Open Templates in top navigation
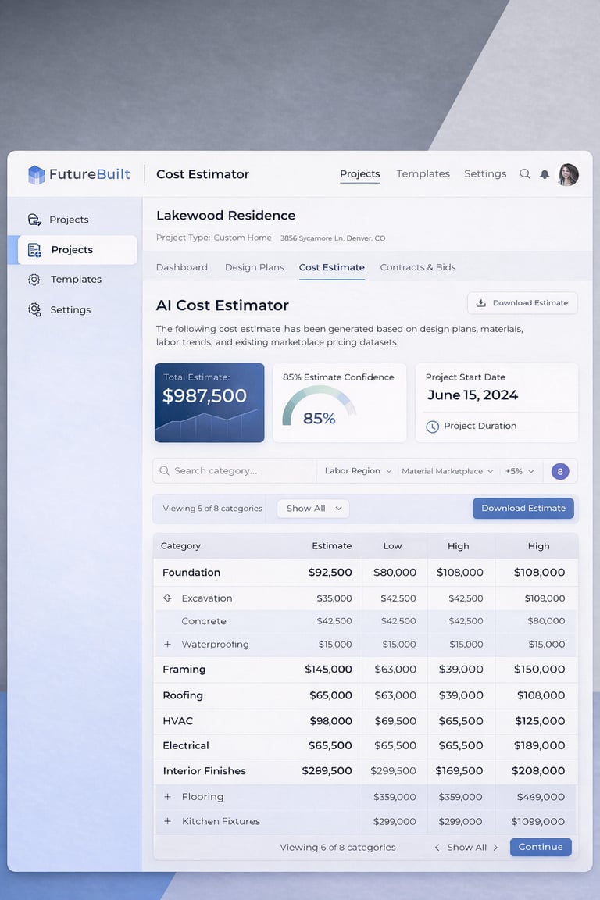 tap(423, 174)
